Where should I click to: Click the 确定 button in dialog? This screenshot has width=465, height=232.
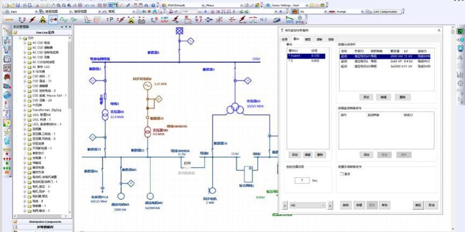(x=418, y=205)
